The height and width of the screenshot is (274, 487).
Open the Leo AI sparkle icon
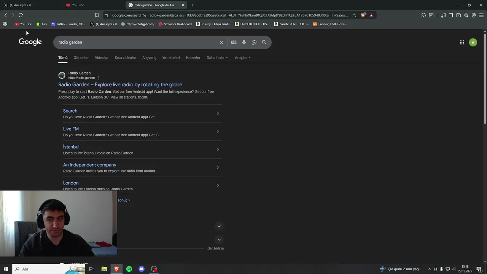466,15
